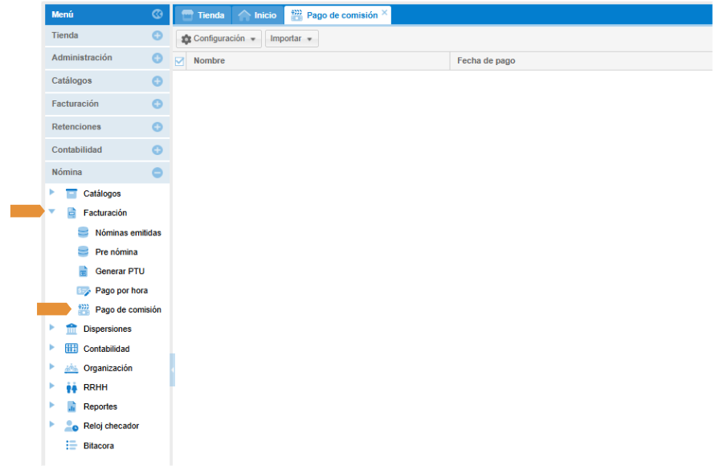Click the Reloj checador user-clock icon

click(x=71, y=427)
